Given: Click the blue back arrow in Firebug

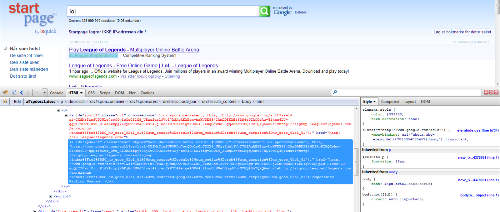Looking at the screenshot, I should coord(22,93).
